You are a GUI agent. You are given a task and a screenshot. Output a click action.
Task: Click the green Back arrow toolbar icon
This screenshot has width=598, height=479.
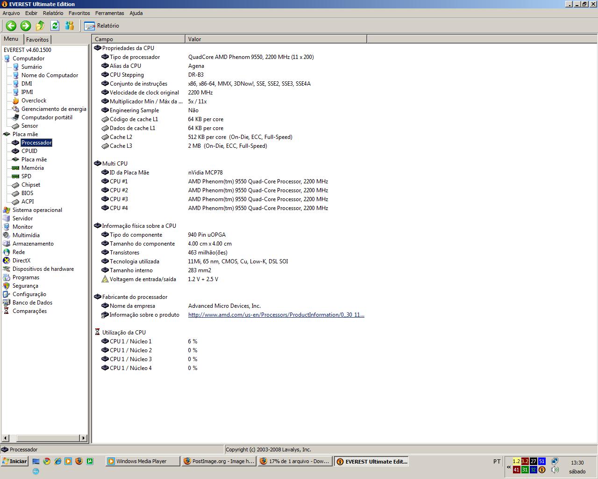pyautogui.click(x=11, y=26)
